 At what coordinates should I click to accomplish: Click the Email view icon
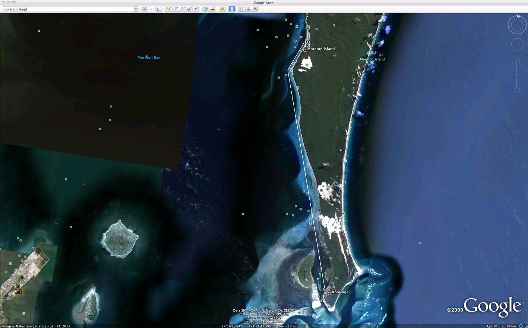(x=241, y=9)
